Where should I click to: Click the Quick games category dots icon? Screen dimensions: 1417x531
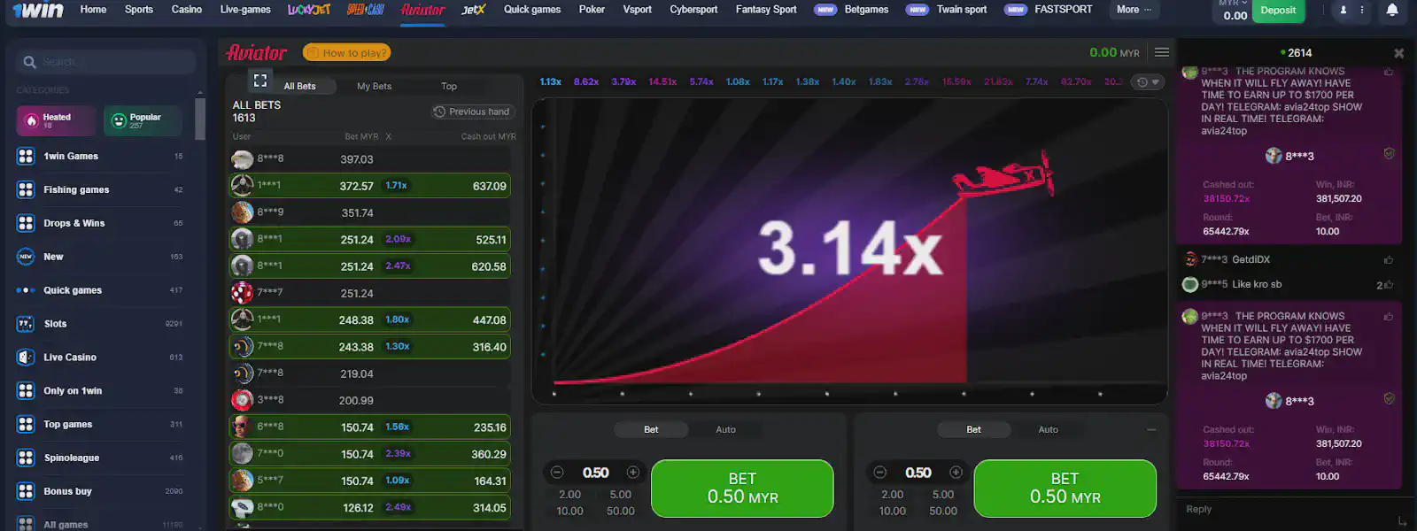26,290
